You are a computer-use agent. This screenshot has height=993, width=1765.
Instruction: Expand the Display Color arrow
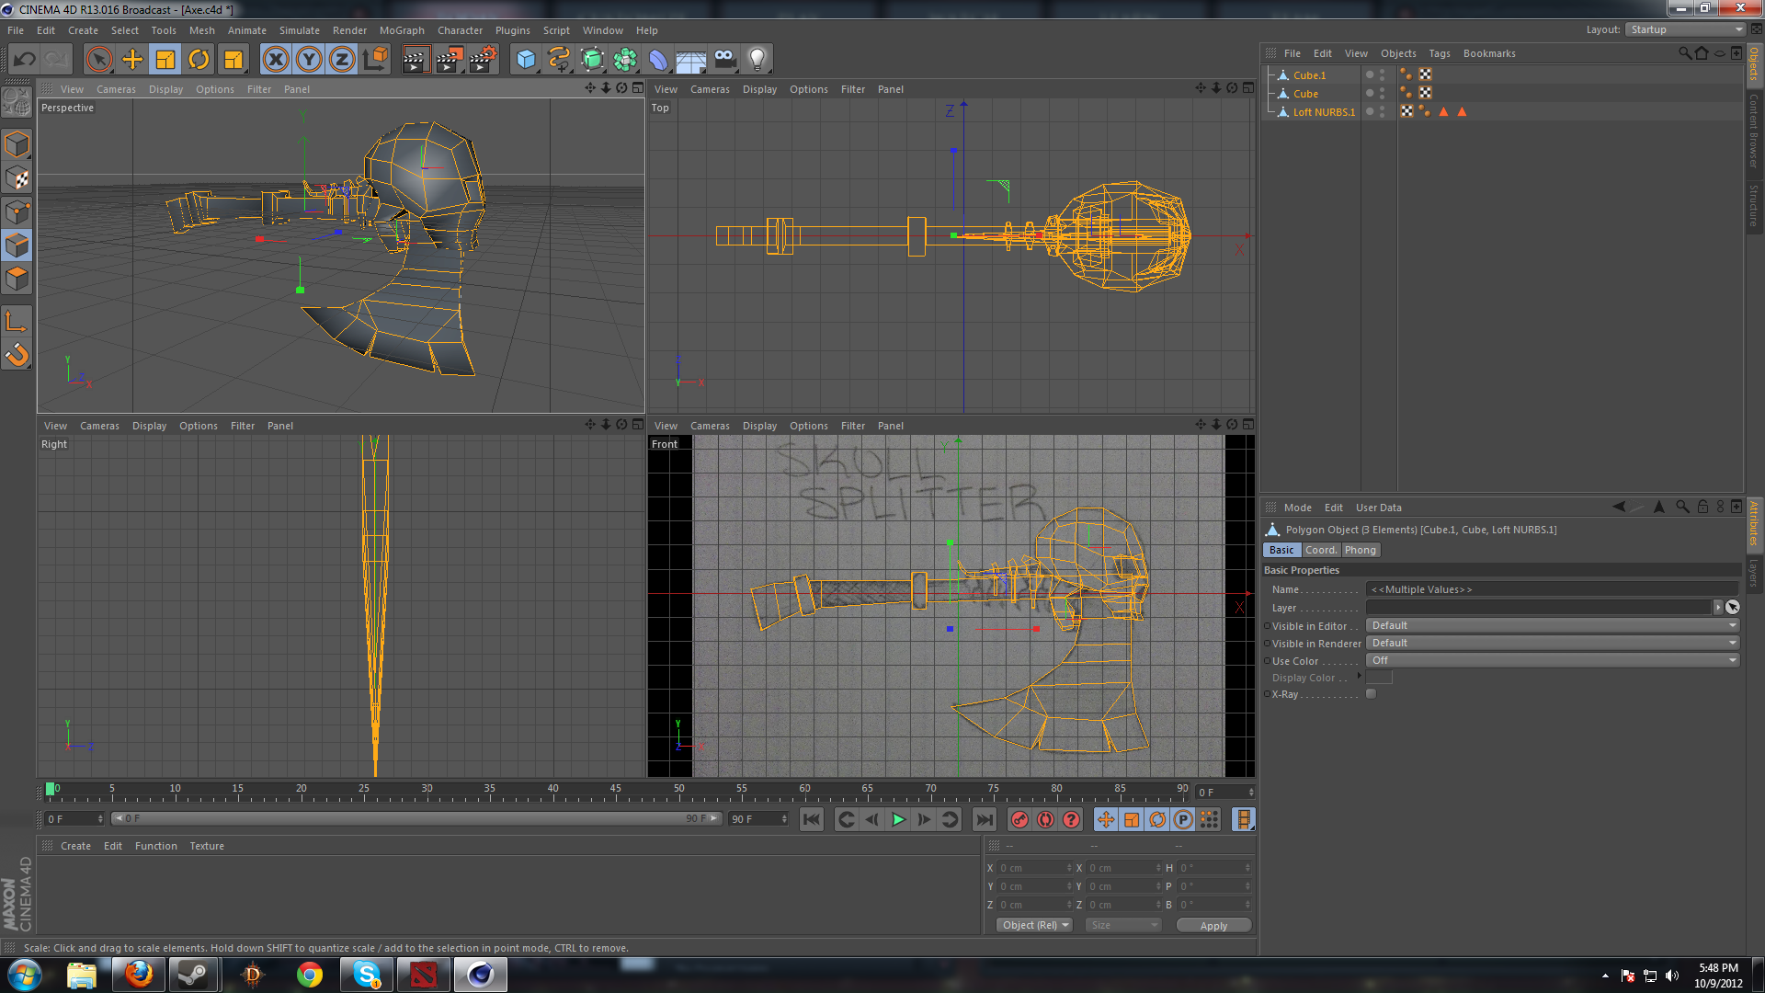pos(1359,676)
